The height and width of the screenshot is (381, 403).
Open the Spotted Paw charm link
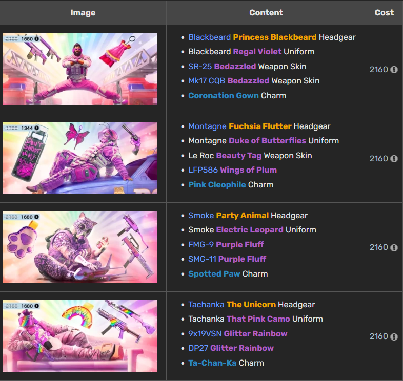point(214,274)
